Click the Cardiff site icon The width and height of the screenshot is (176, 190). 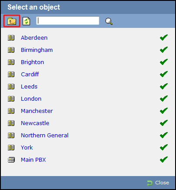[x=11, y=75]
